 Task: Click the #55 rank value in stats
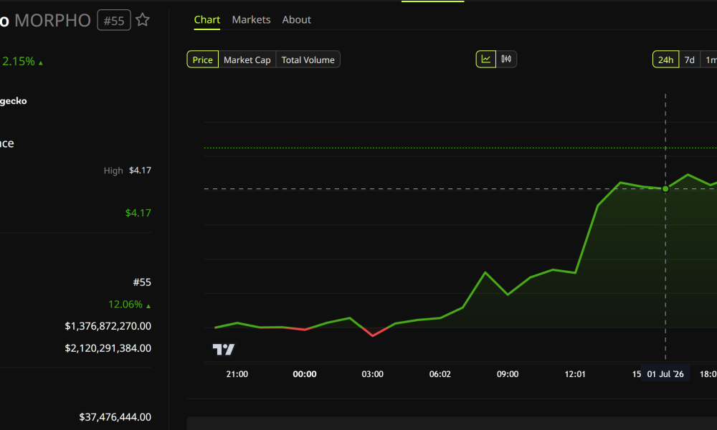point(142,282)
